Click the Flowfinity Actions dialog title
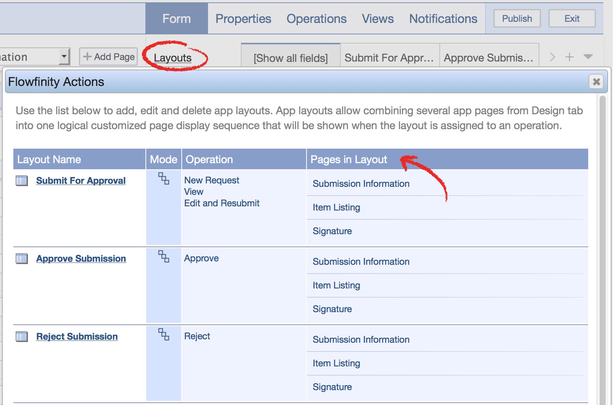This screenshot has width=613, height=405. coord(56,82)
